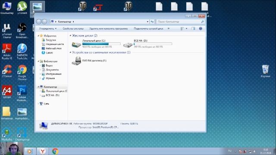
Task: Change the view with the view icon
Action: [182, 28]
